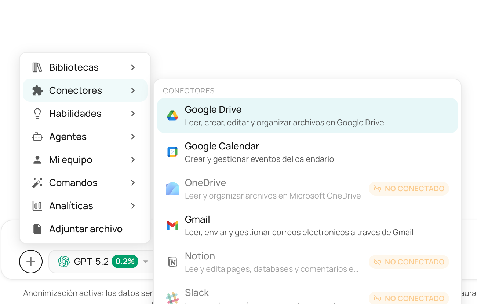Expand the Mi equipo submenu chevron
Screen dimensions: 477x304
(133, 160)
